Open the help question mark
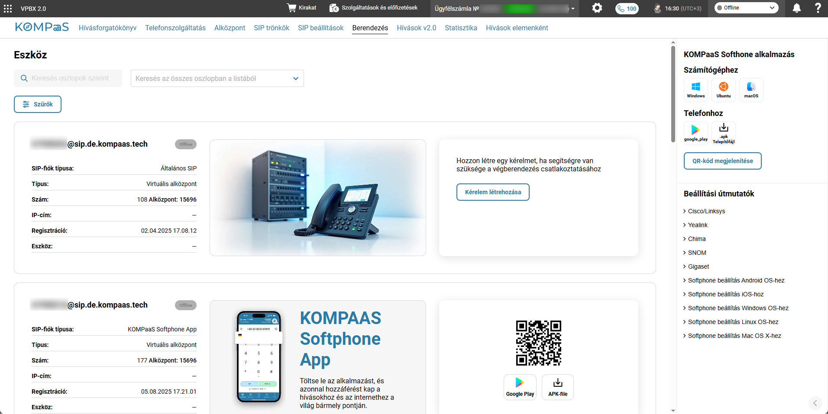This screenshot has height=414, width=828. click(x=818, y=8)
